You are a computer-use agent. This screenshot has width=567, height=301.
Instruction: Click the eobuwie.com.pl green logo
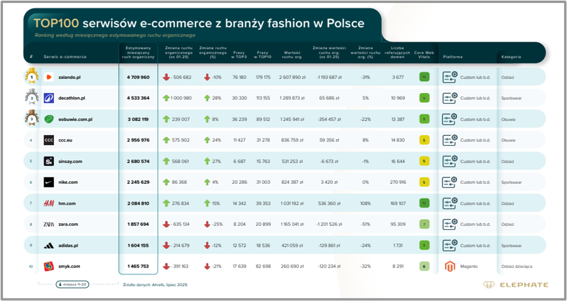click(x=49, y=119)
